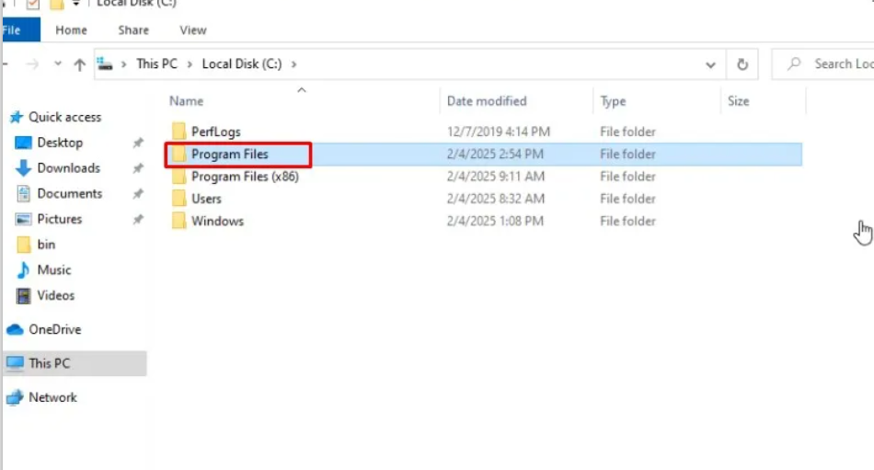Expand the Recent locations dropdown arrow

pos(58,64)
